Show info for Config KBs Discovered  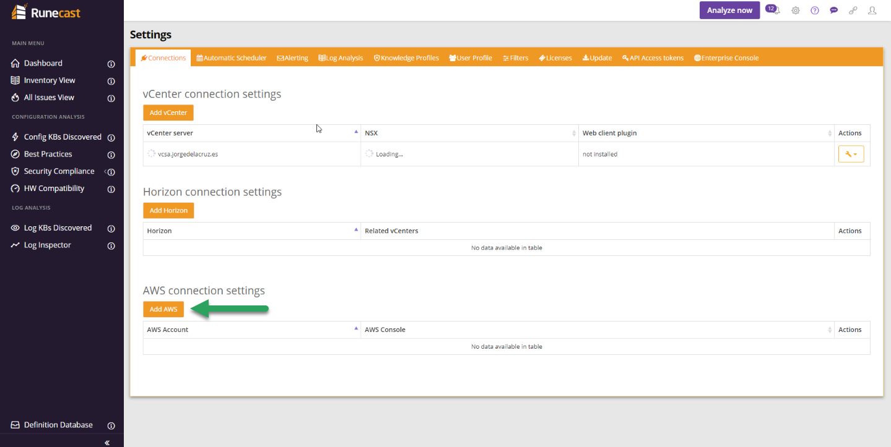coord(111,137)
